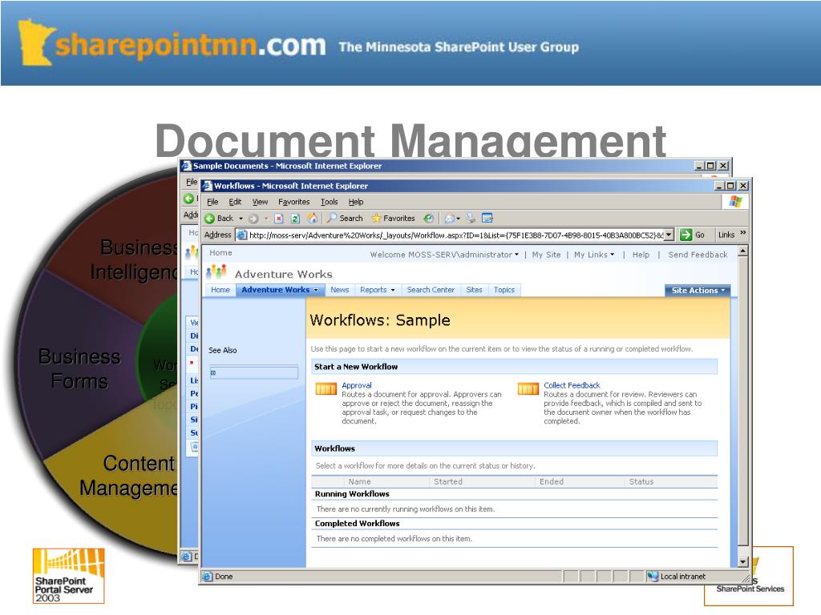
Task: Click the Done status bar text
Action: [224, 577]
